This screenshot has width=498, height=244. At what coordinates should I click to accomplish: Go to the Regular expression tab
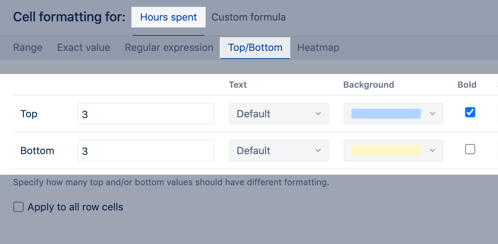[169, 48]
